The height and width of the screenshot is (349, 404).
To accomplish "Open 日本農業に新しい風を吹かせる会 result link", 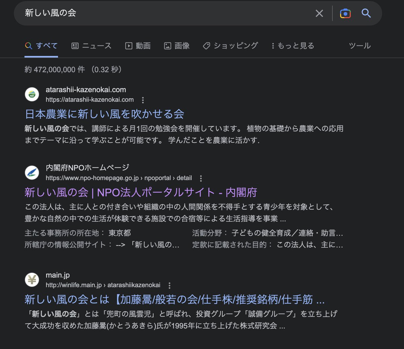I will [104, 114].
